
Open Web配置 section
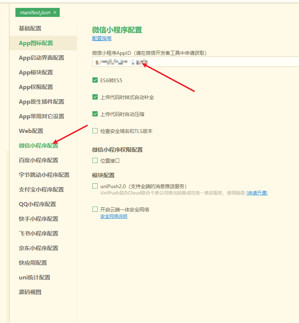[31, 131]
